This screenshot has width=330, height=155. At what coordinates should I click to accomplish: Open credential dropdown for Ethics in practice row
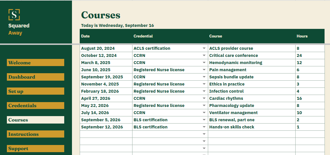coord(204,84)
